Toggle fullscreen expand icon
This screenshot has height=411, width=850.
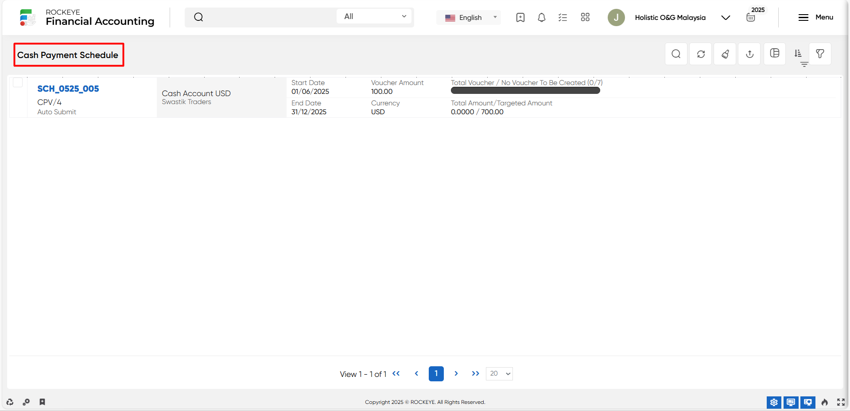click(x=841, y=402)
